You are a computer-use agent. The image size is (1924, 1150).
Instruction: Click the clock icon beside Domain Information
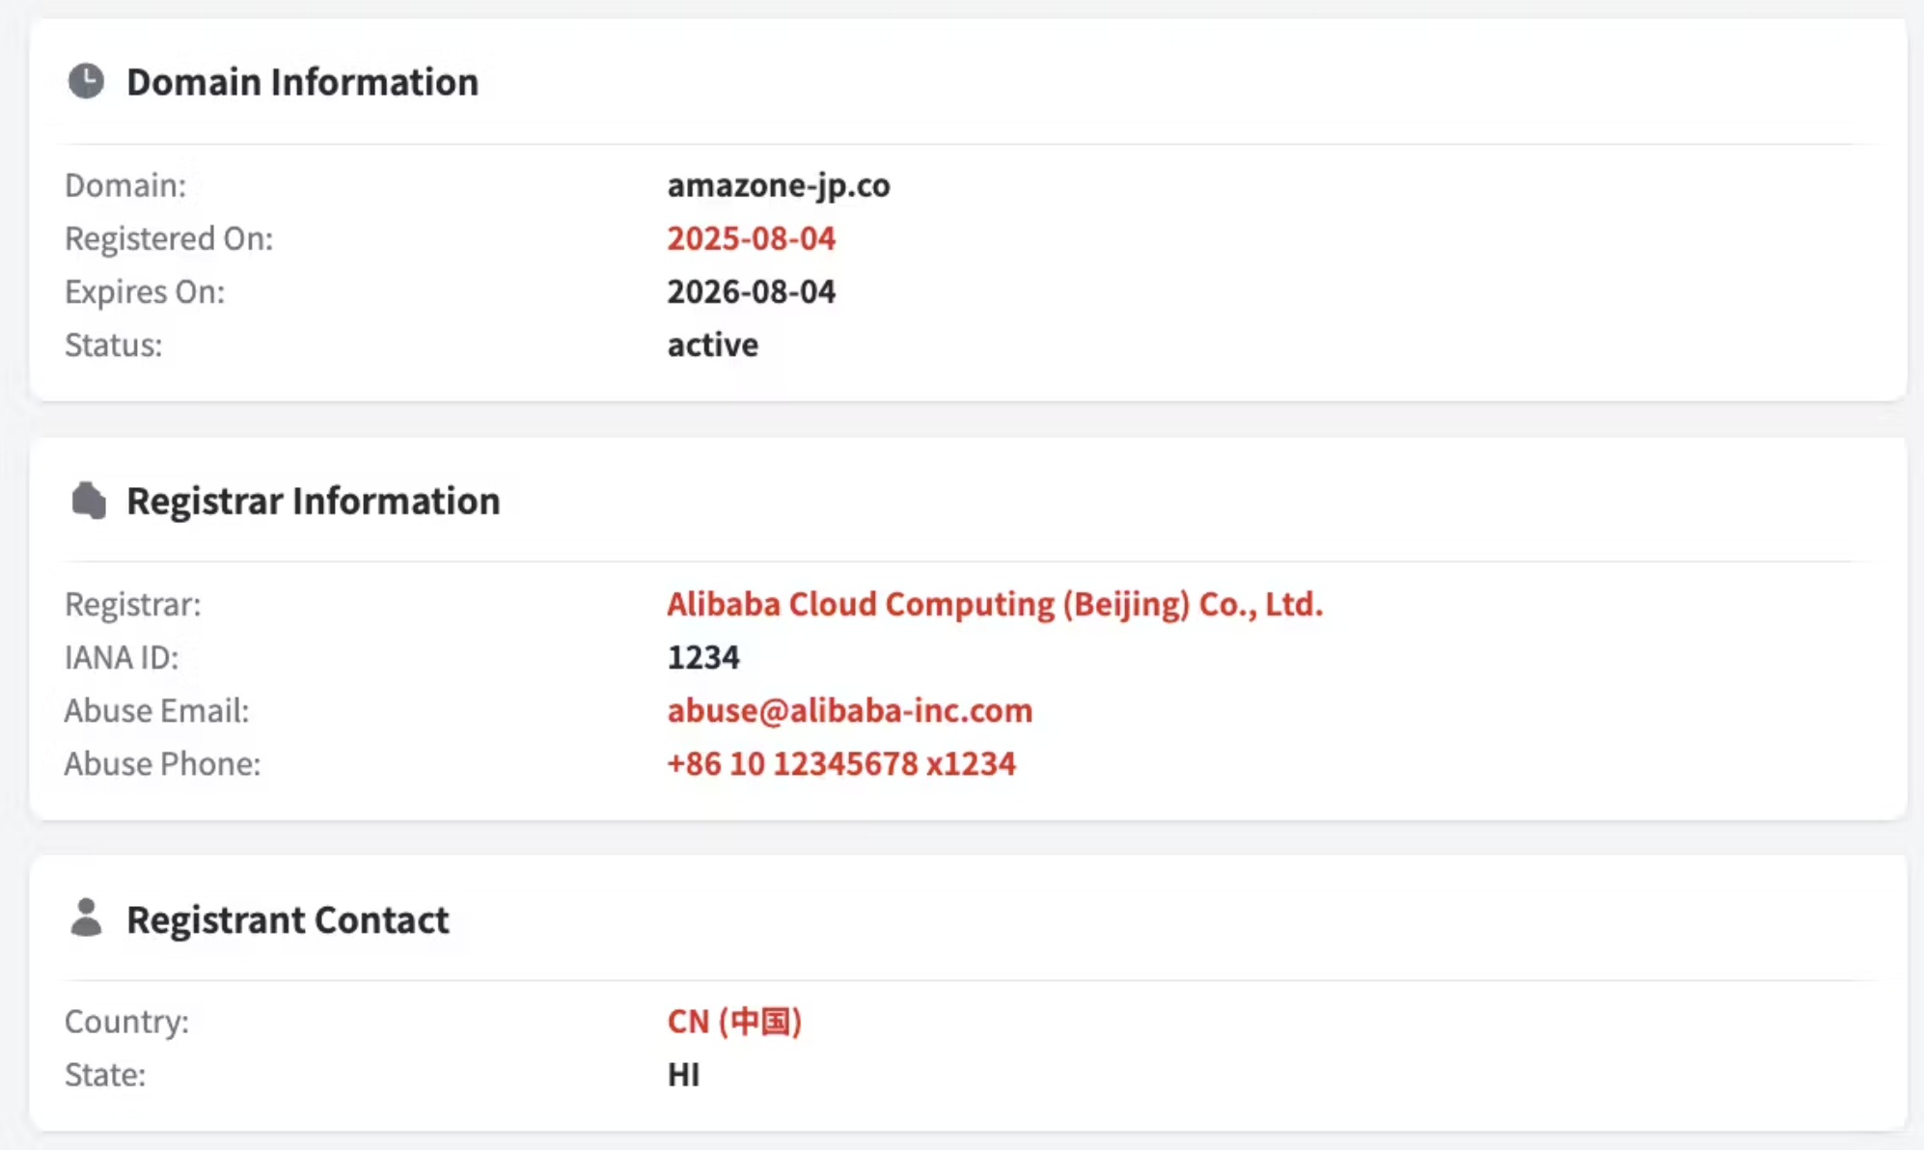click(86, 81)
